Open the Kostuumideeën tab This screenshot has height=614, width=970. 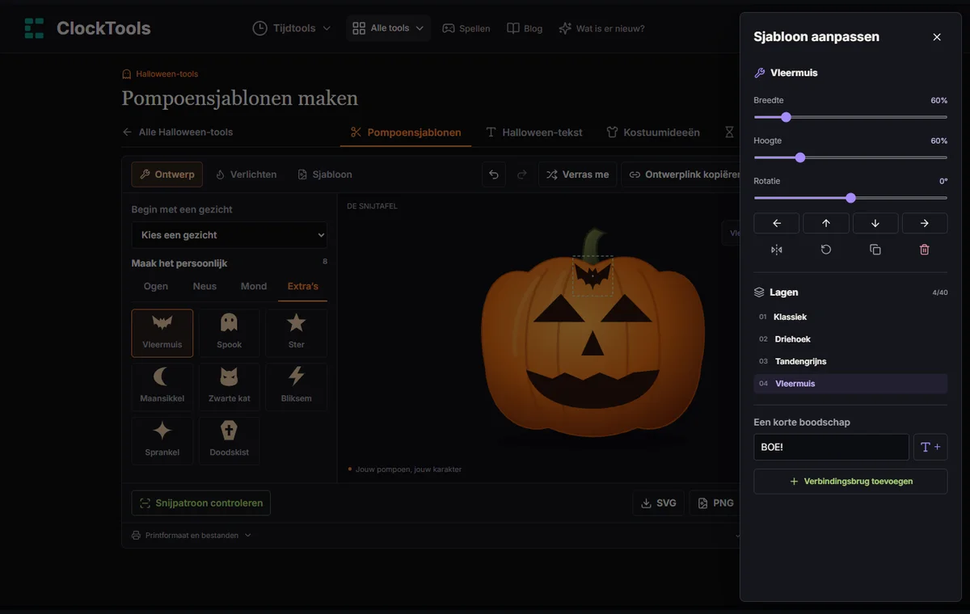coord(653,132)
